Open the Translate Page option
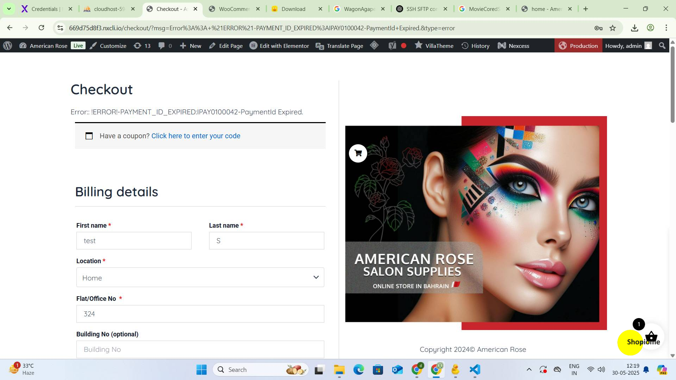This screenshot has height=380, width=676. [339, 46]
